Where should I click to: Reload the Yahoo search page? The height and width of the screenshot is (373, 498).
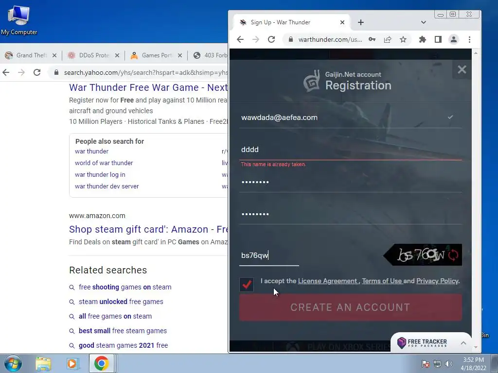[37, 72]
